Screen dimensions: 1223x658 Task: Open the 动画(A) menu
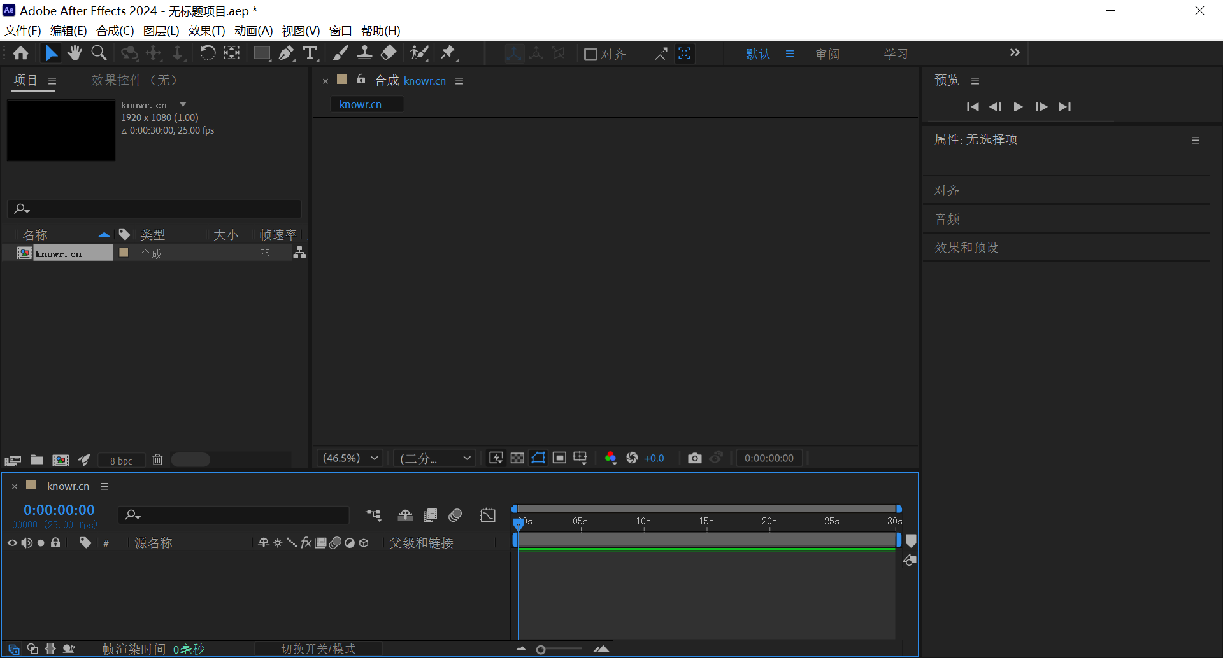coord(254,31)
